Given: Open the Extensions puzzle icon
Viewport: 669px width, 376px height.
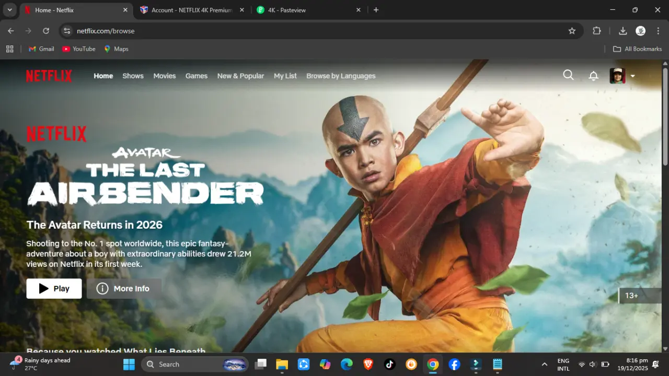Looking at the screenshot, I should (x=597, y=31).
